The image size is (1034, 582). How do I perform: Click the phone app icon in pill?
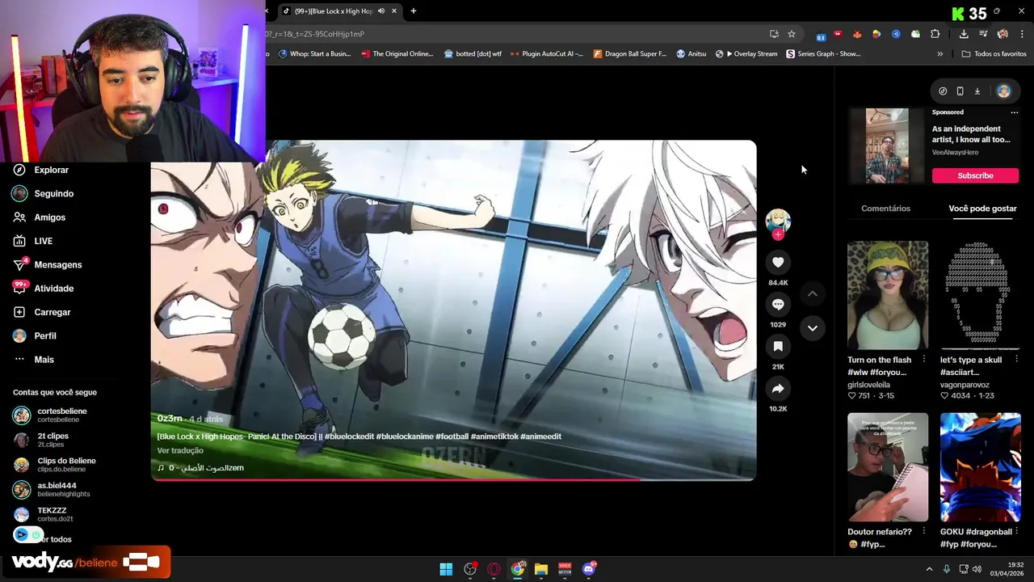pyautogui.click(x=960, y=91)
